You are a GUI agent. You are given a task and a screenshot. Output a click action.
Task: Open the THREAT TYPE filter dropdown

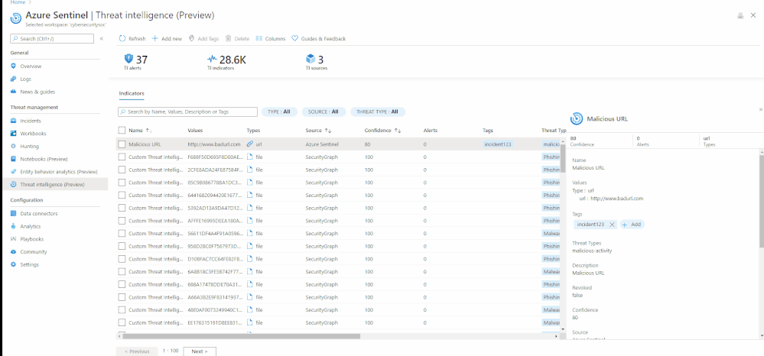click(378, 112)
